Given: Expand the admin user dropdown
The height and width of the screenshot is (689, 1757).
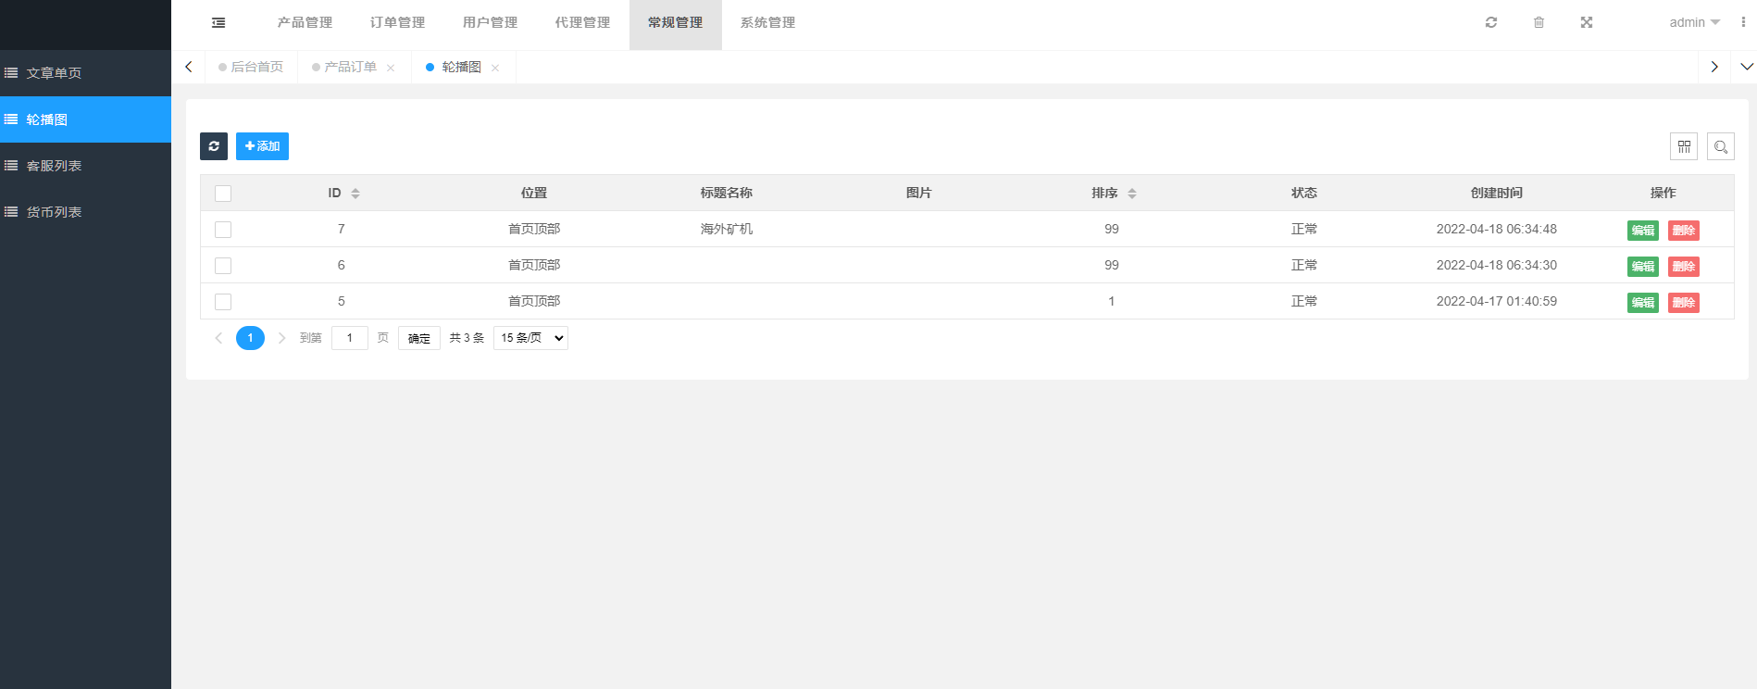Looking at the screenshot, I should [x=1694, y=23].
